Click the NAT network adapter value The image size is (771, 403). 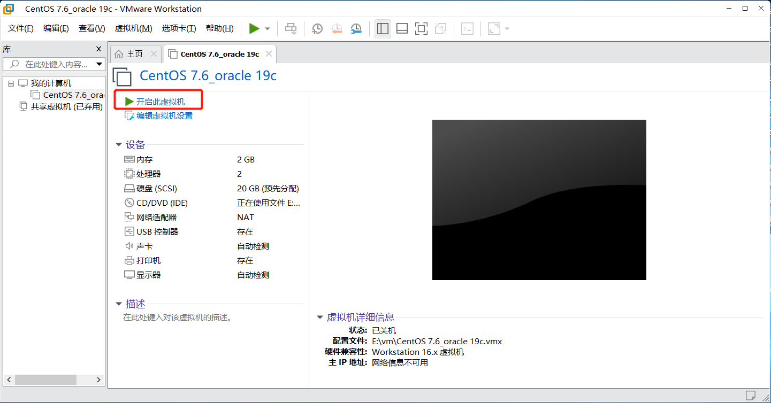click(x=246, y=217)
